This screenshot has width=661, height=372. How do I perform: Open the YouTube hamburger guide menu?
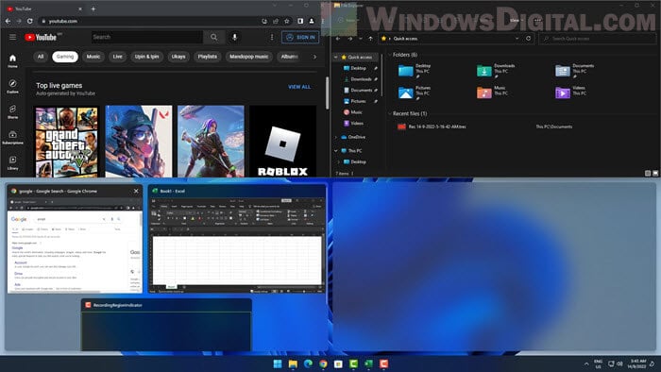12,37
